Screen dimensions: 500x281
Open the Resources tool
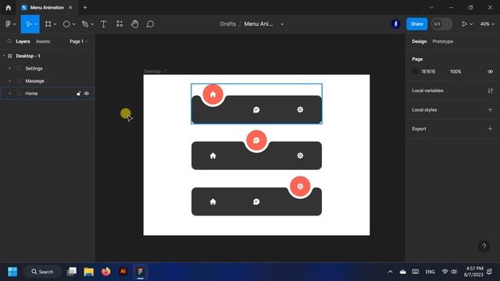coord(120,24)
